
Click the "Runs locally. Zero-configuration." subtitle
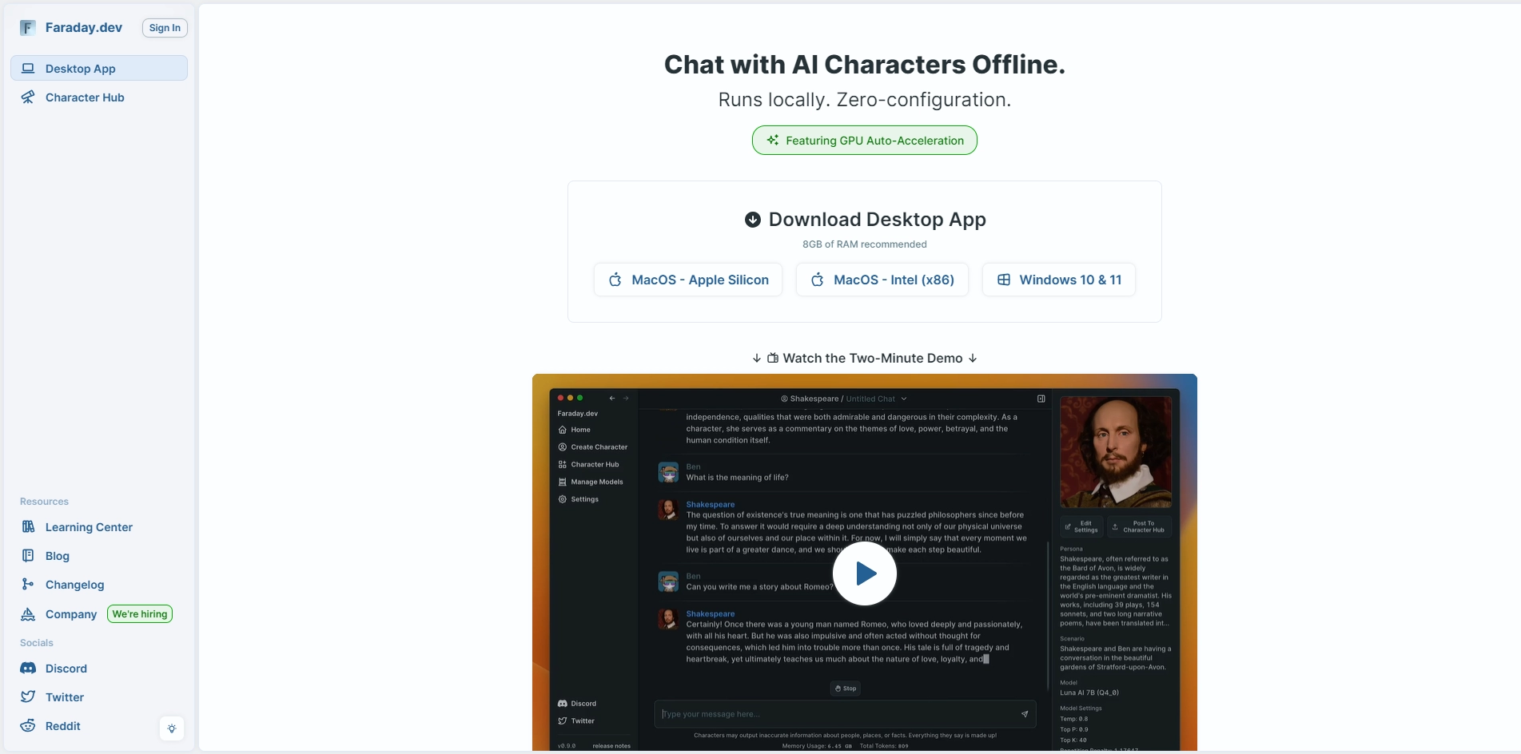(865, 100)
